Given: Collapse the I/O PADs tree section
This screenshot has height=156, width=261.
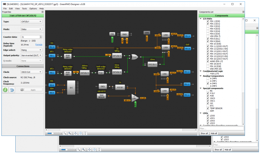Looking at the screenshot, I should (200, 19).
